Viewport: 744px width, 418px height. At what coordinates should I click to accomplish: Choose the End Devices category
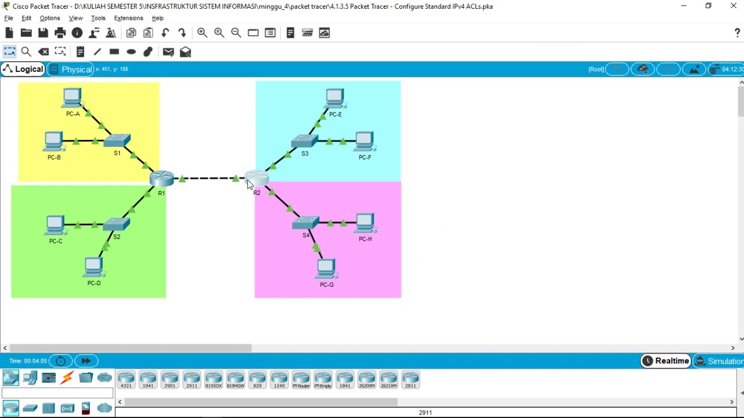(x=30, y=378)
